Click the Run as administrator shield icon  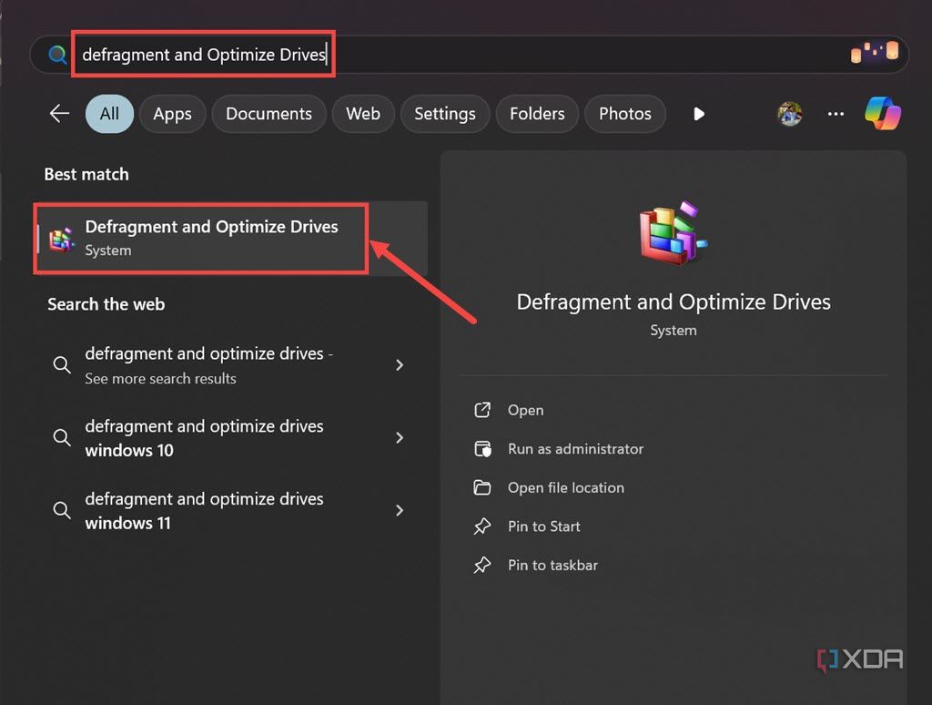point(482,449)
